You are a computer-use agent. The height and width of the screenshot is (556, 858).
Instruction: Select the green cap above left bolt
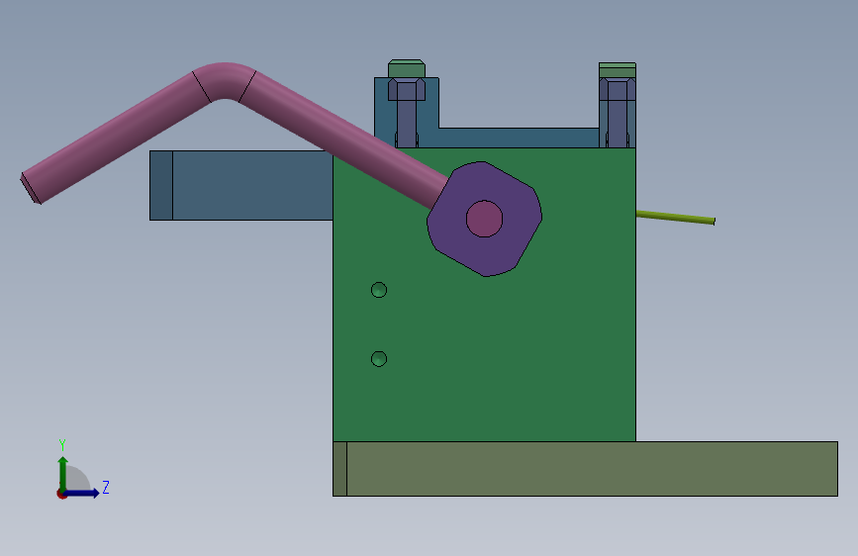407,68
